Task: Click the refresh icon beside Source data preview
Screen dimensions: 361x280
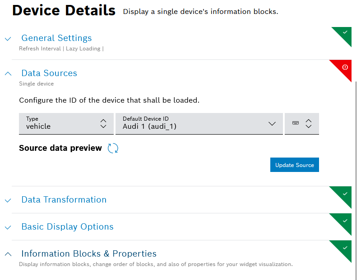Action: [113, 148]
